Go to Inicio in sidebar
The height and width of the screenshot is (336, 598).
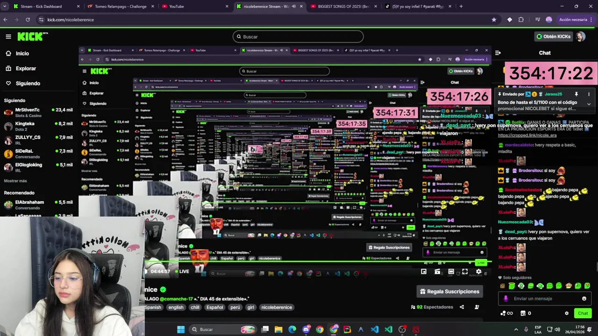pyautogui.click(x=17, y=53)
